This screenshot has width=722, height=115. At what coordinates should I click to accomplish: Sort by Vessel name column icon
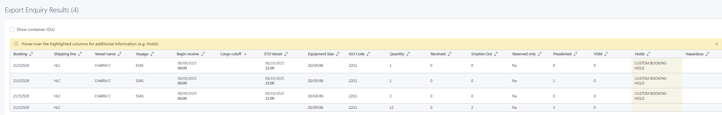point(119,54)
